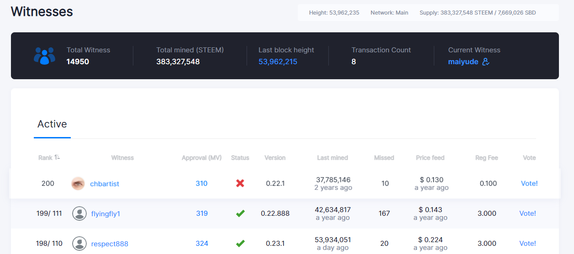This screenshot has width=574, height=254.
Task: Click the user icon beside maiyude
Action: [486, 61]
